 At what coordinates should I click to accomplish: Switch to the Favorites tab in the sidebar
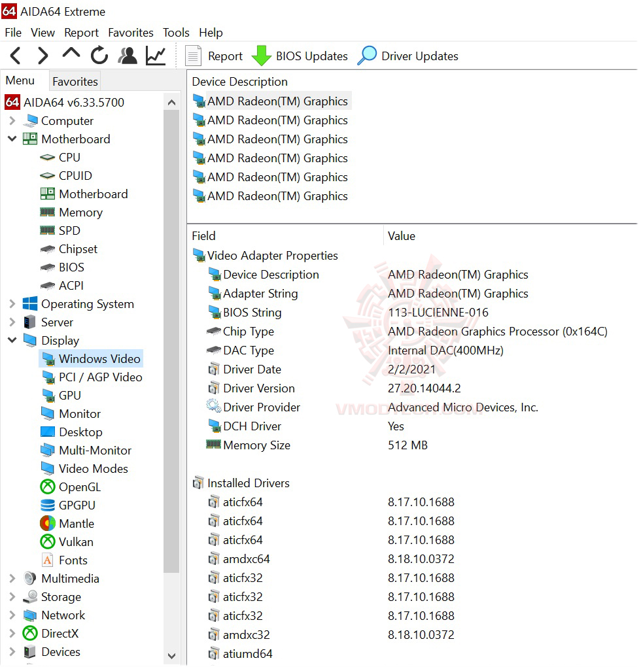(x=75, y=81)
